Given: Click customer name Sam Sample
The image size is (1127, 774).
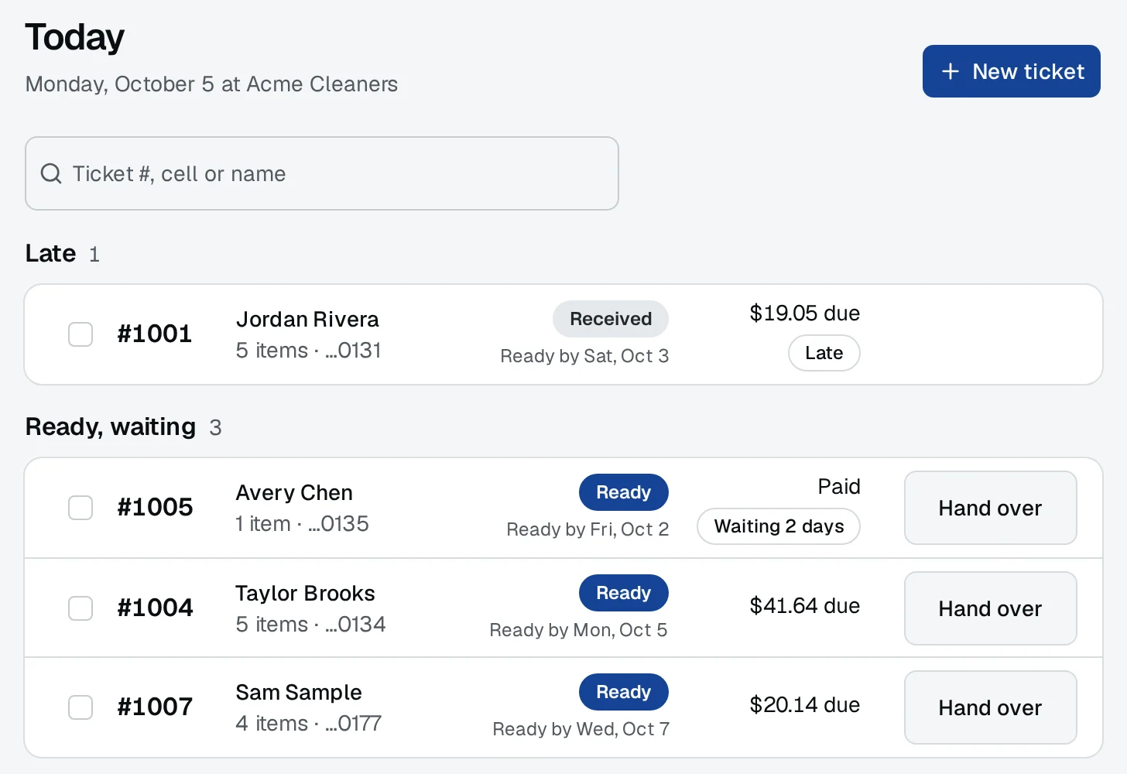Looking at the screenshot, I should pyautogui.click(x=299, y=692).
